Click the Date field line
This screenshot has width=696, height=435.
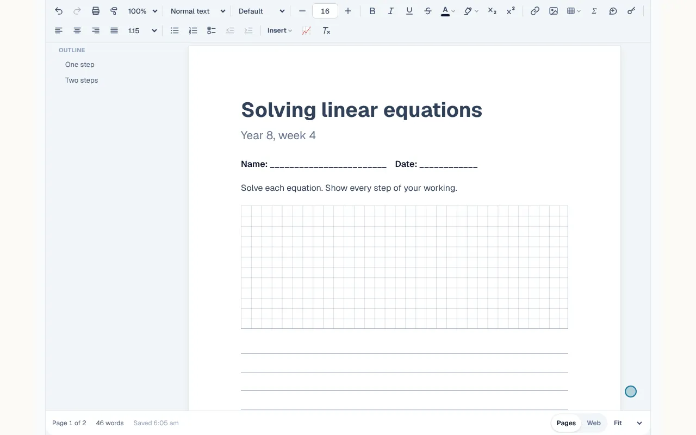point(436,164)
